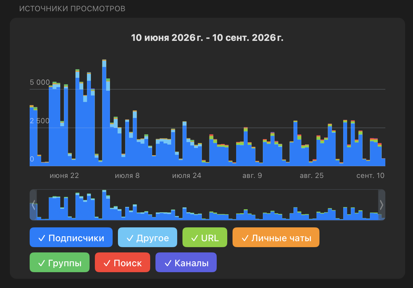Click the right range handle chevron
The width and height of the screenshot is (413, 288).
coord(382,205)
